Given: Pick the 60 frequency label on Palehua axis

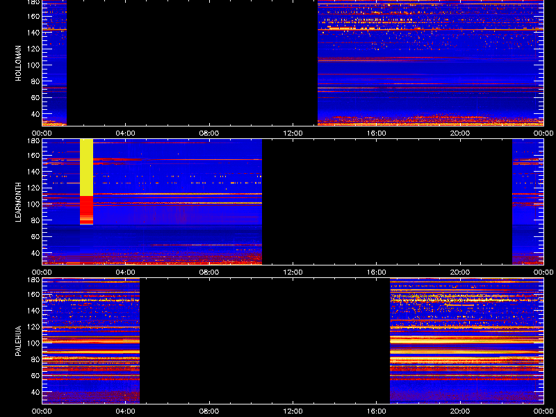Looking at the screenshot, I should coord(36,375).
